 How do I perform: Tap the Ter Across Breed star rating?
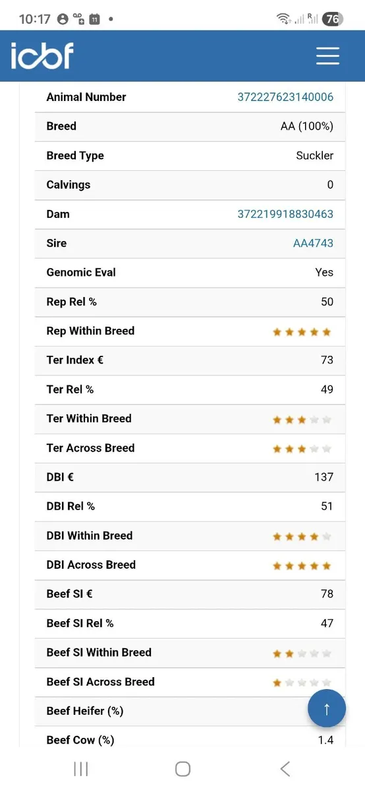pos(302,449)
